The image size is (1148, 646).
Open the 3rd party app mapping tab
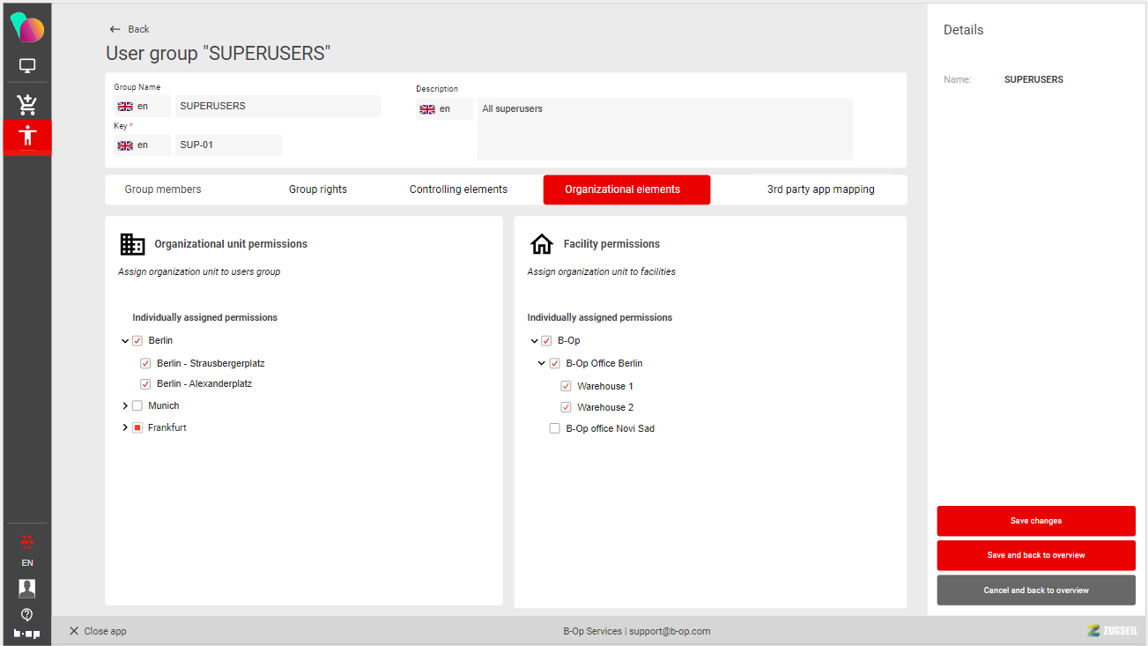(x=820, y=189)
